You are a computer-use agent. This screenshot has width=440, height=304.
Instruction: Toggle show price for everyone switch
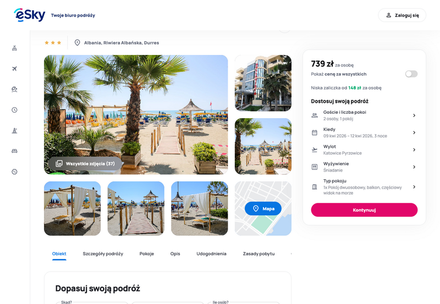(x=411, y=74)
